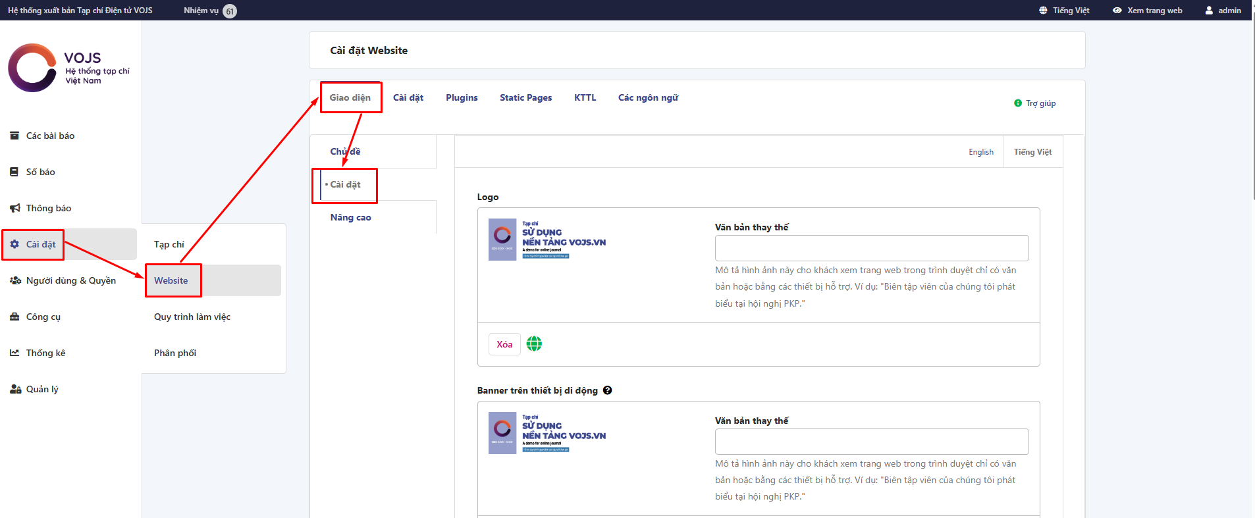Click the Thống kê chart icon
Image resolution: width=1255 pixels, height=518 pixels.
(14, 353)
